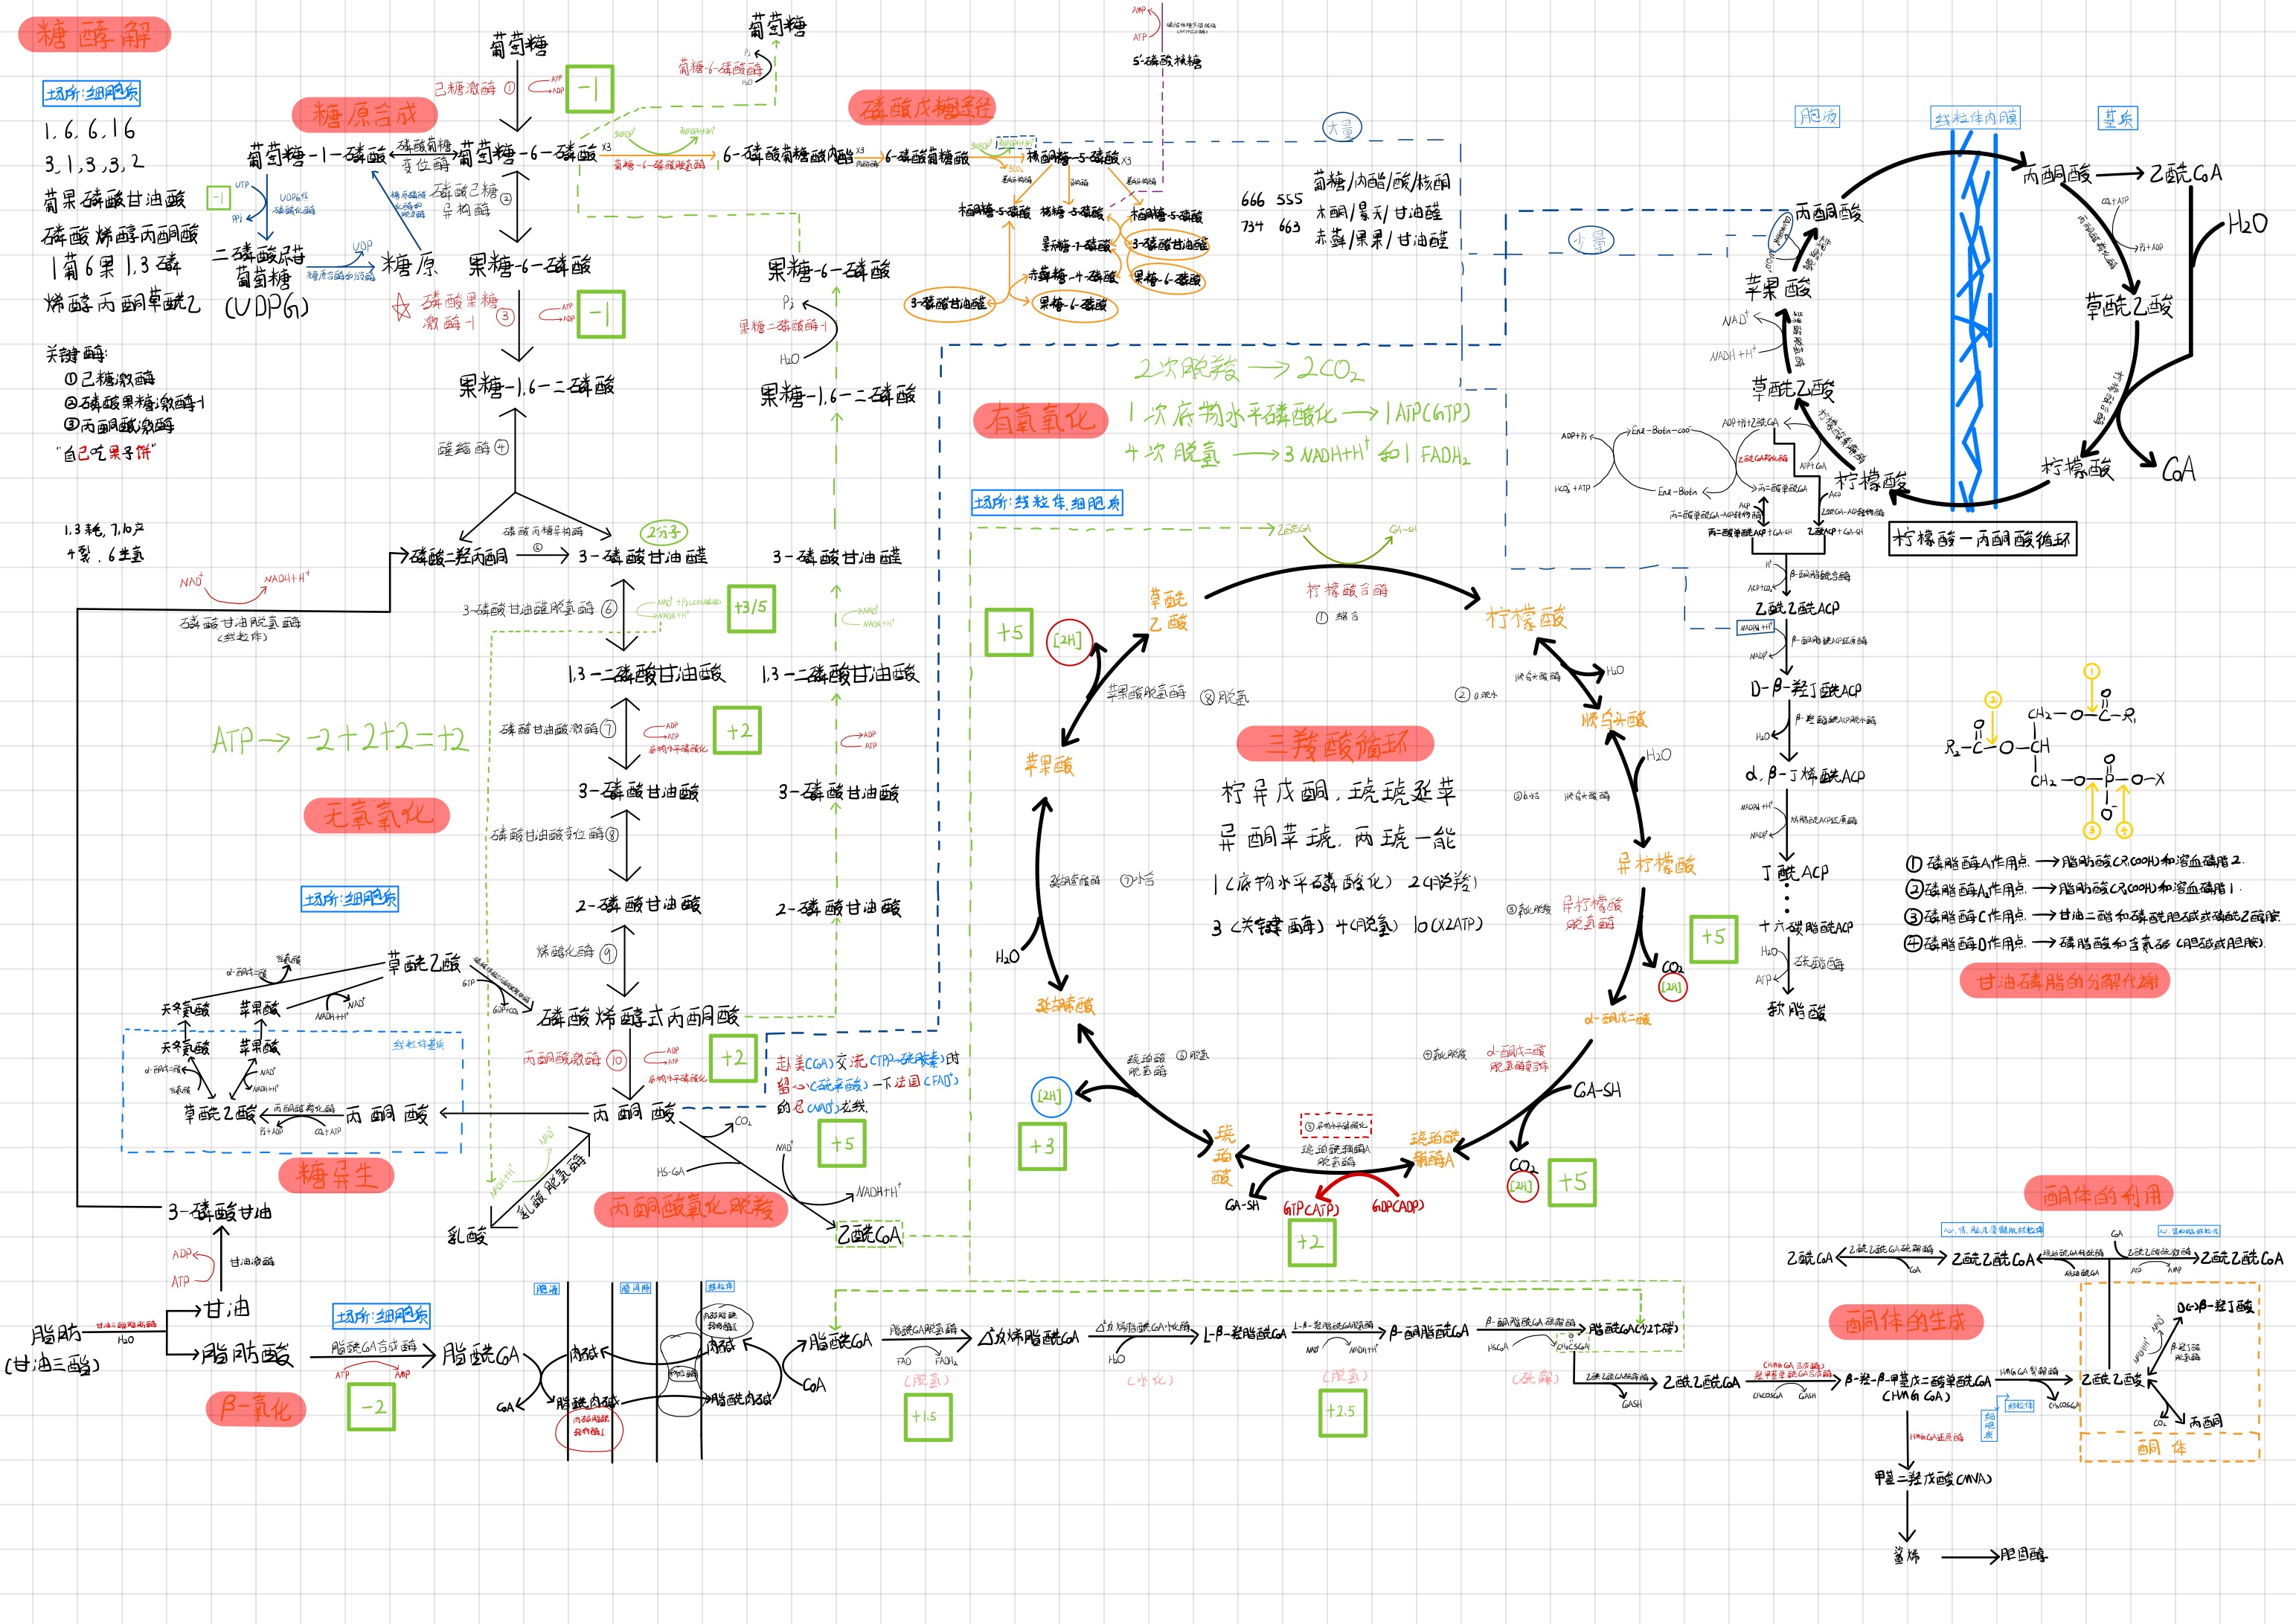Click the 甘油磷脂的分解代谢 heading

2066,981
